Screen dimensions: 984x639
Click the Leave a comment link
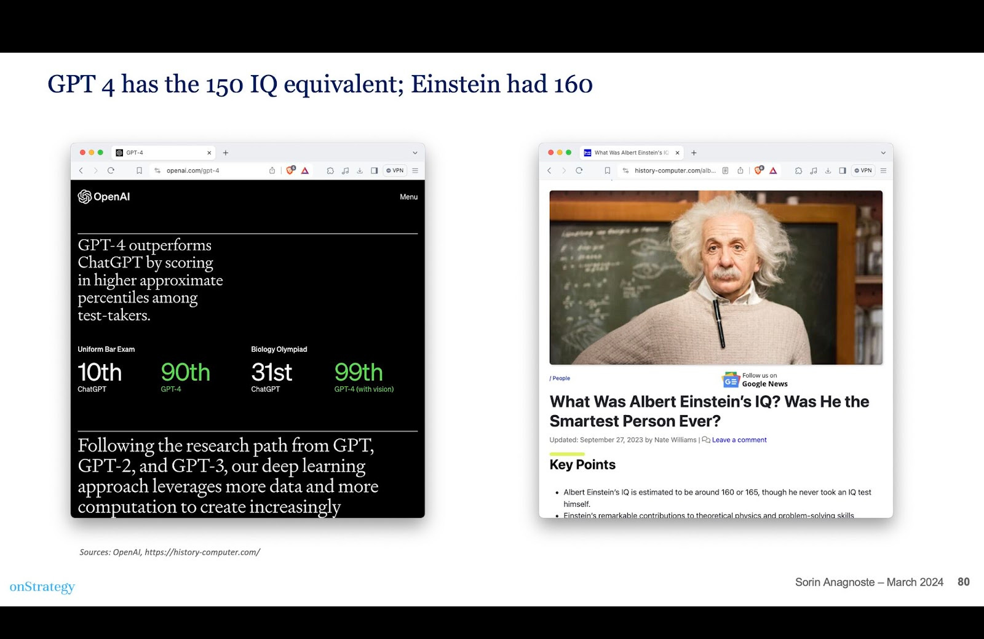[739, 440]
